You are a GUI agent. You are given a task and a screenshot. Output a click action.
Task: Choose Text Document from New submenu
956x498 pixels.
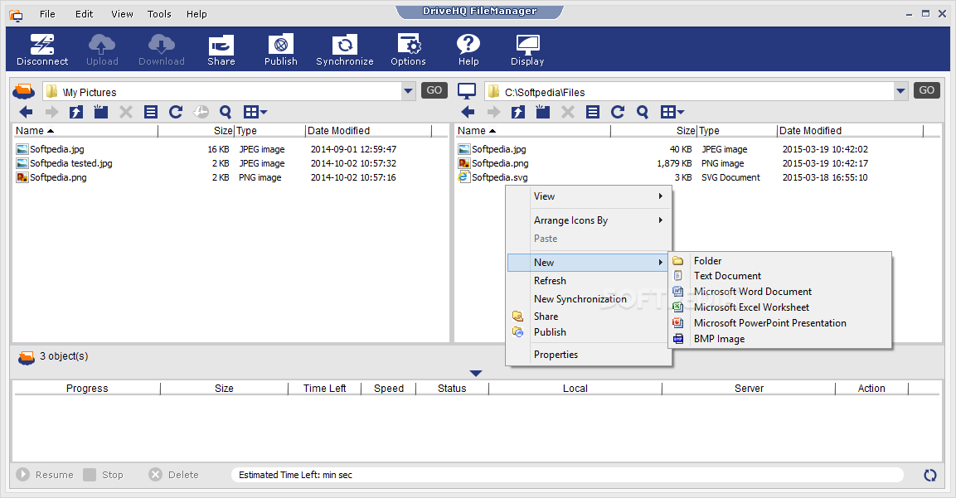(x=780, y=275)
